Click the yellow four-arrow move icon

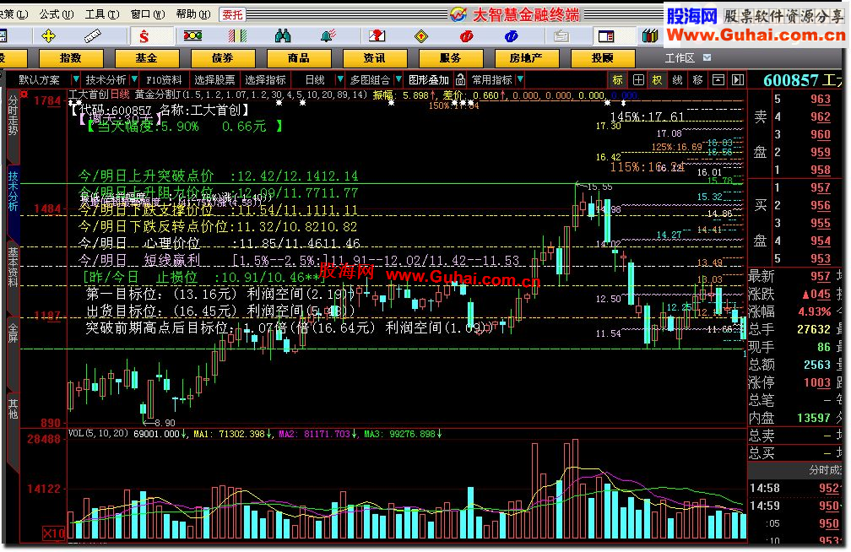[48, 36]
